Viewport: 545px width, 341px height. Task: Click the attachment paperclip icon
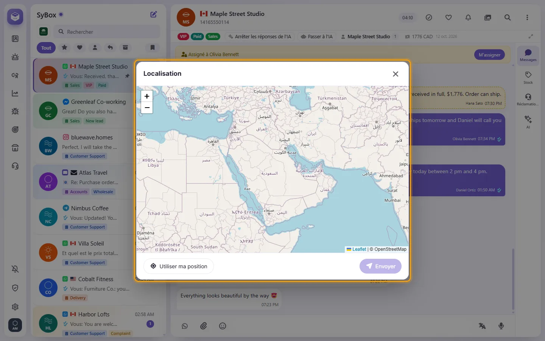tap(204, 326)
